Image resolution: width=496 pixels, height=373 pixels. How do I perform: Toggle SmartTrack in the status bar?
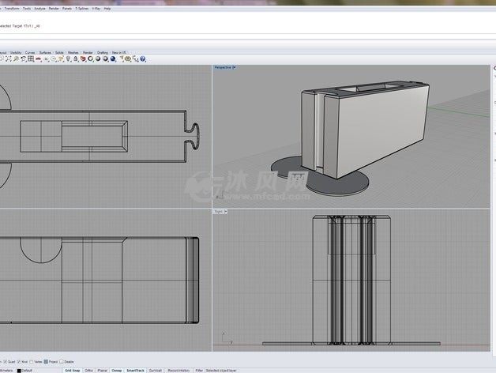(136, 370)
